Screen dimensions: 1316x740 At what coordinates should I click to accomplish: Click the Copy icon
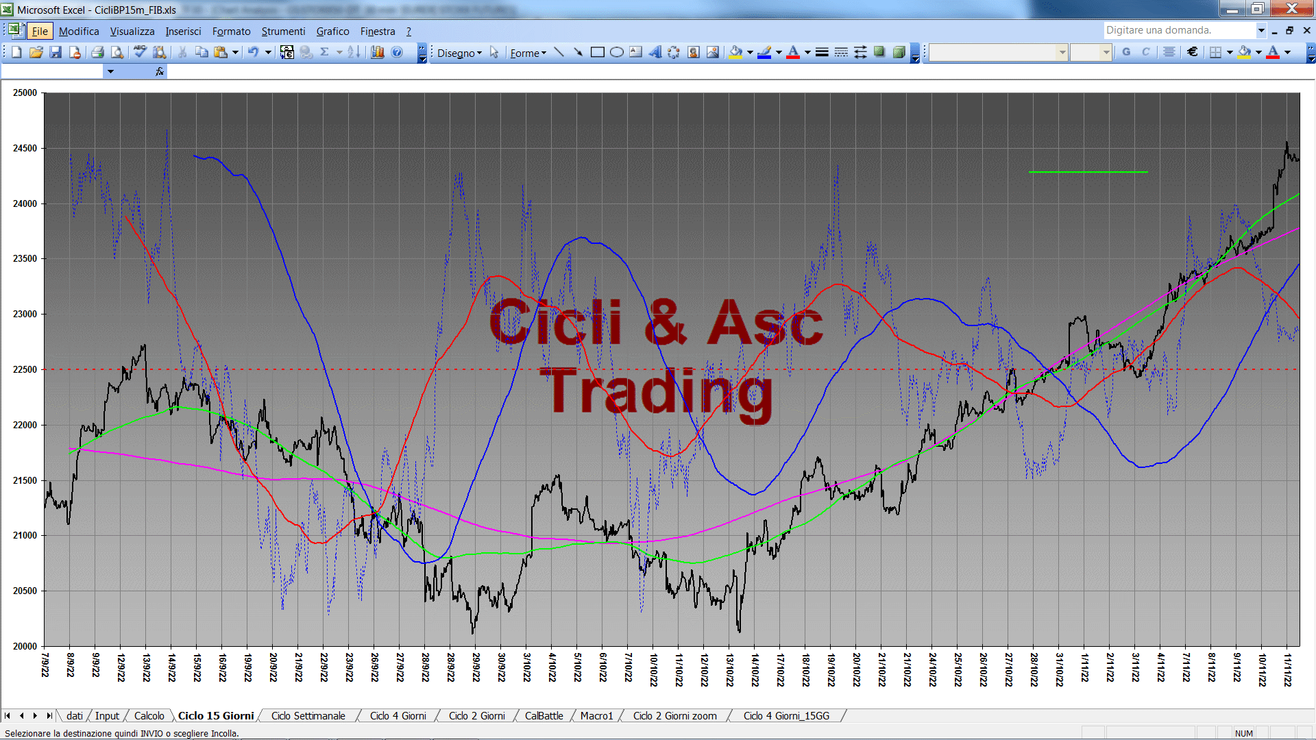point(202,52)
